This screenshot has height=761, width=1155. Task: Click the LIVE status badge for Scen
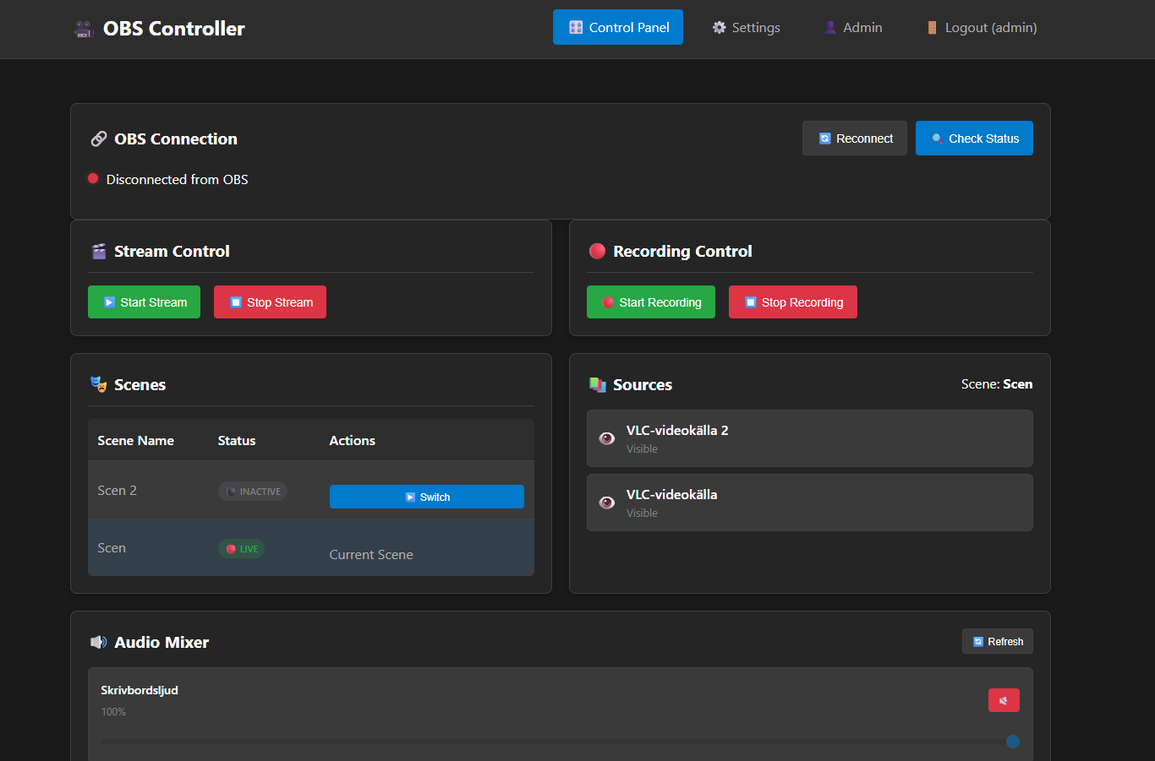click(x=242, y=549)
